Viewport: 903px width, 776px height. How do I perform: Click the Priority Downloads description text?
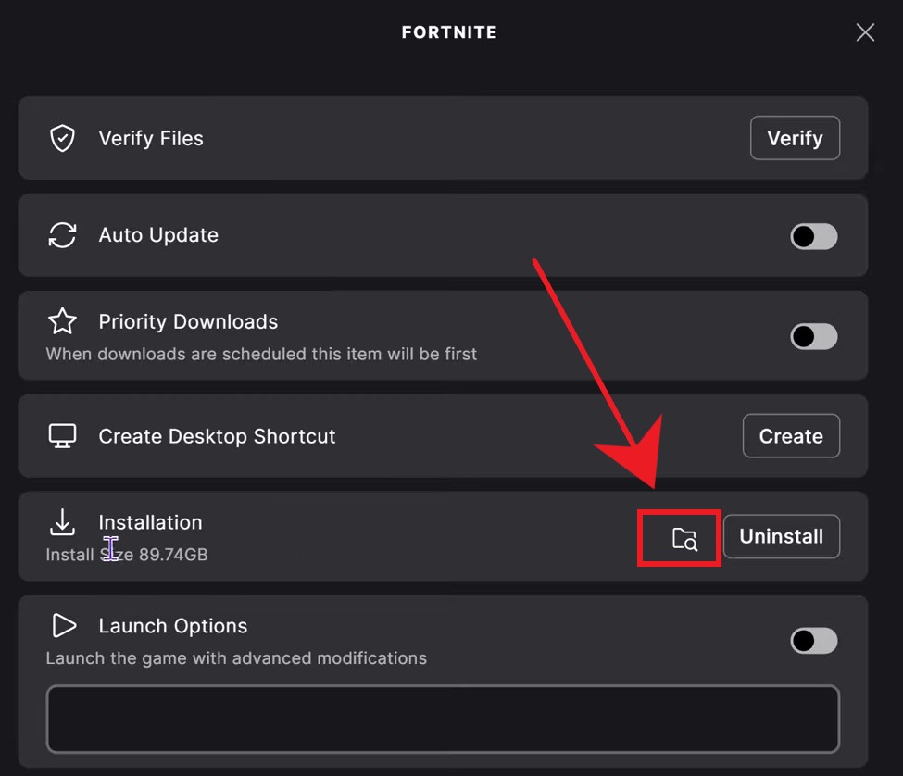(261, 354)
